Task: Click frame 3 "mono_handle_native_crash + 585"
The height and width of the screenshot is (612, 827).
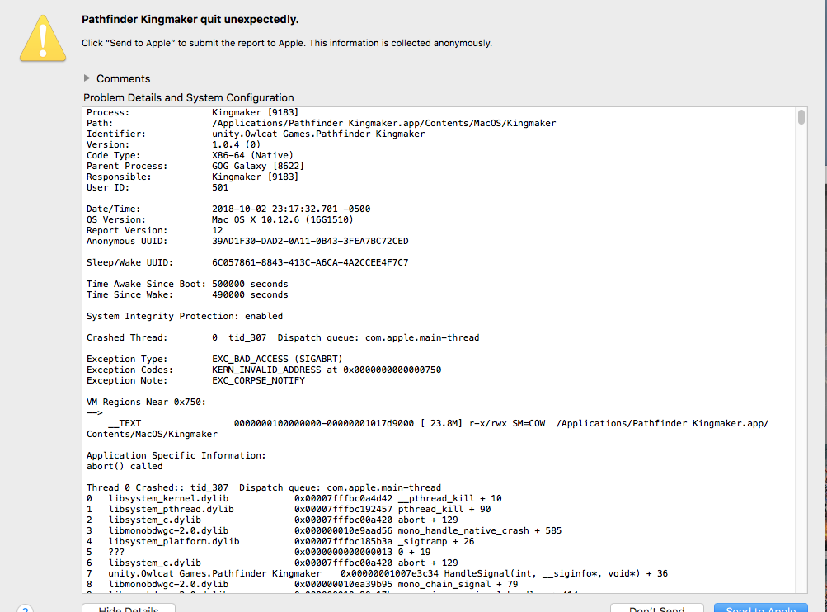Action: pyautogui.click(x=324, y=530)
